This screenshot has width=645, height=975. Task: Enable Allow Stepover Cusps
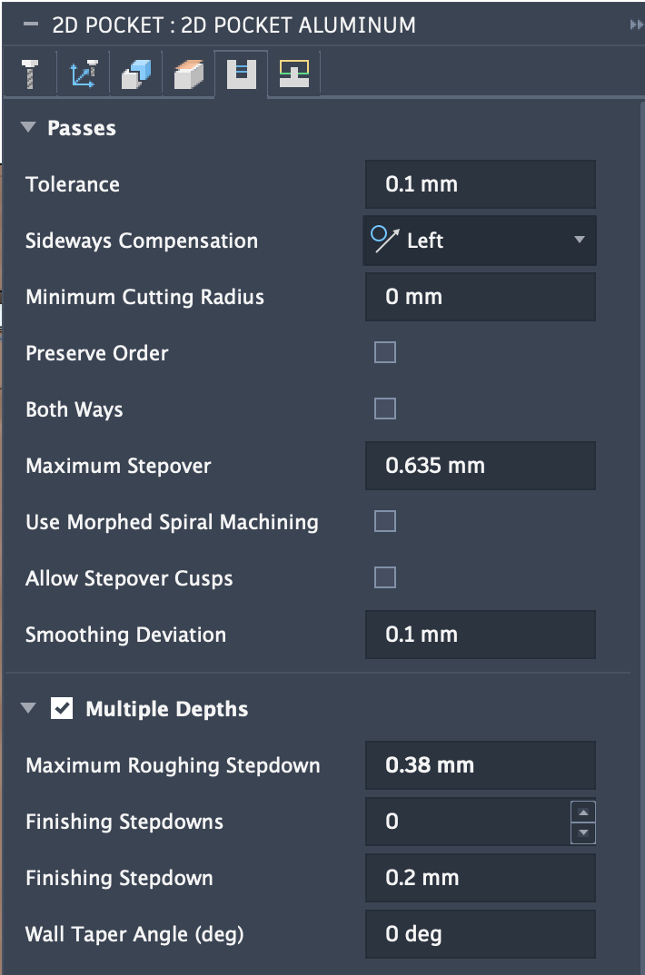tap(385, 578)
